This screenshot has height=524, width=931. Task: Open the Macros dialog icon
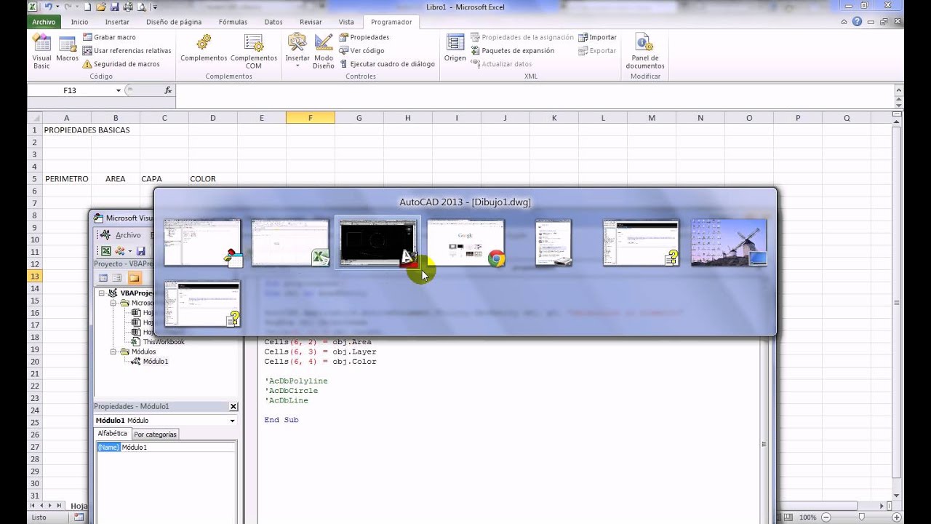pos(68,45)
